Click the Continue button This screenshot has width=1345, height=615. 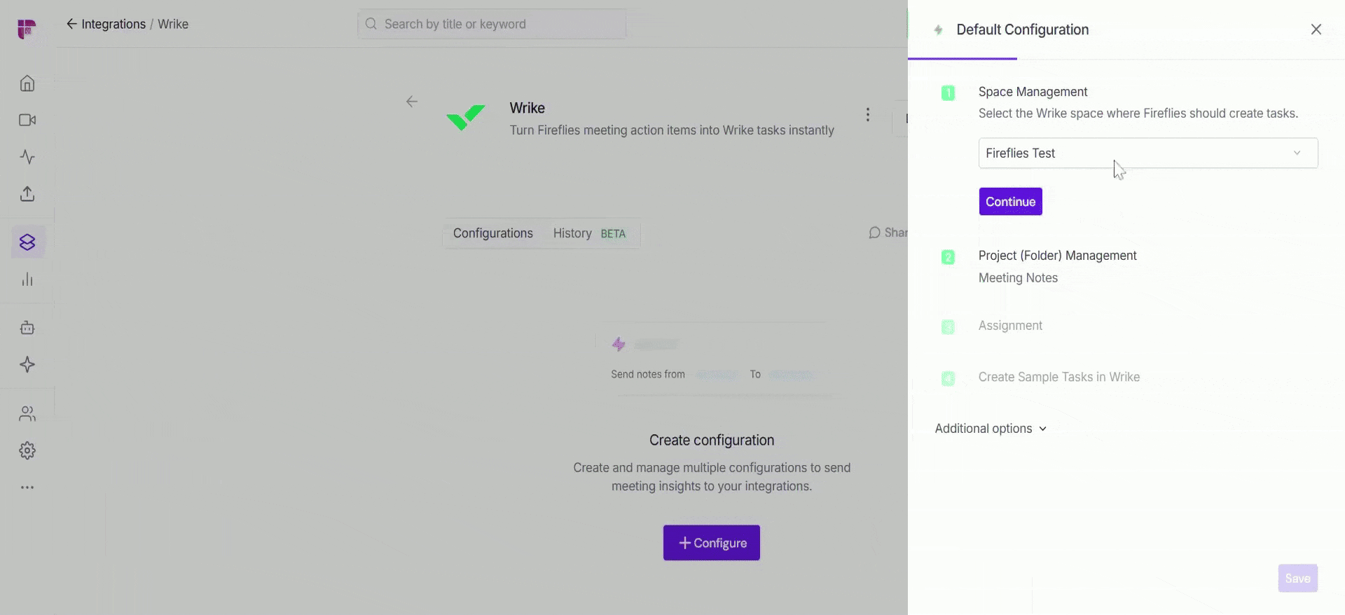click(1010, 202)
